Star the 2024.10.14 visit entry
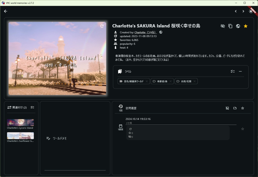The height and width of the screenshot is (177, 258). coord(242,129)
